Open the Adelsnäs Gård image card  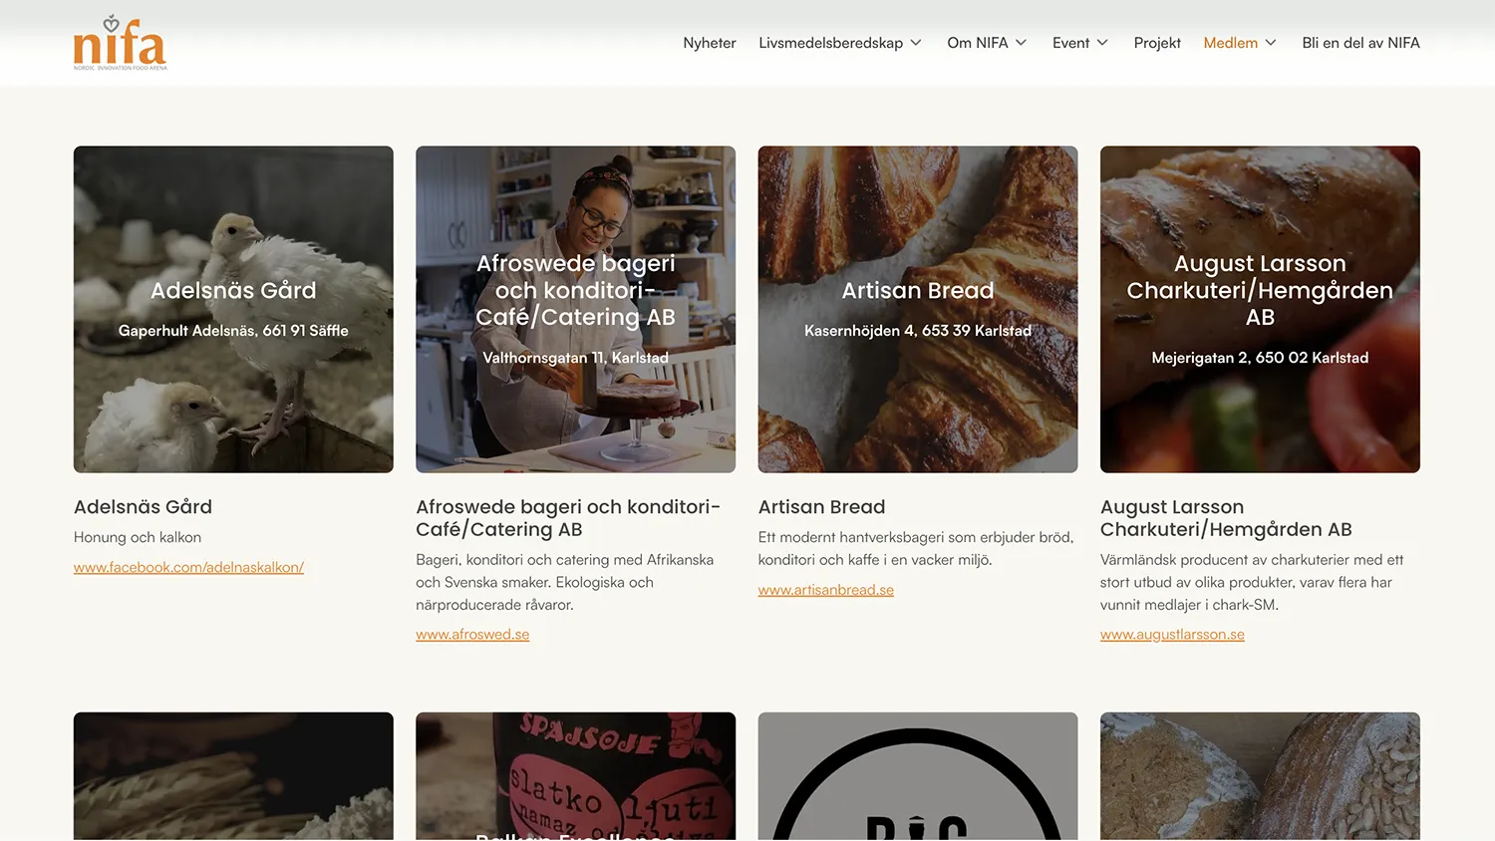coord(233,309)
